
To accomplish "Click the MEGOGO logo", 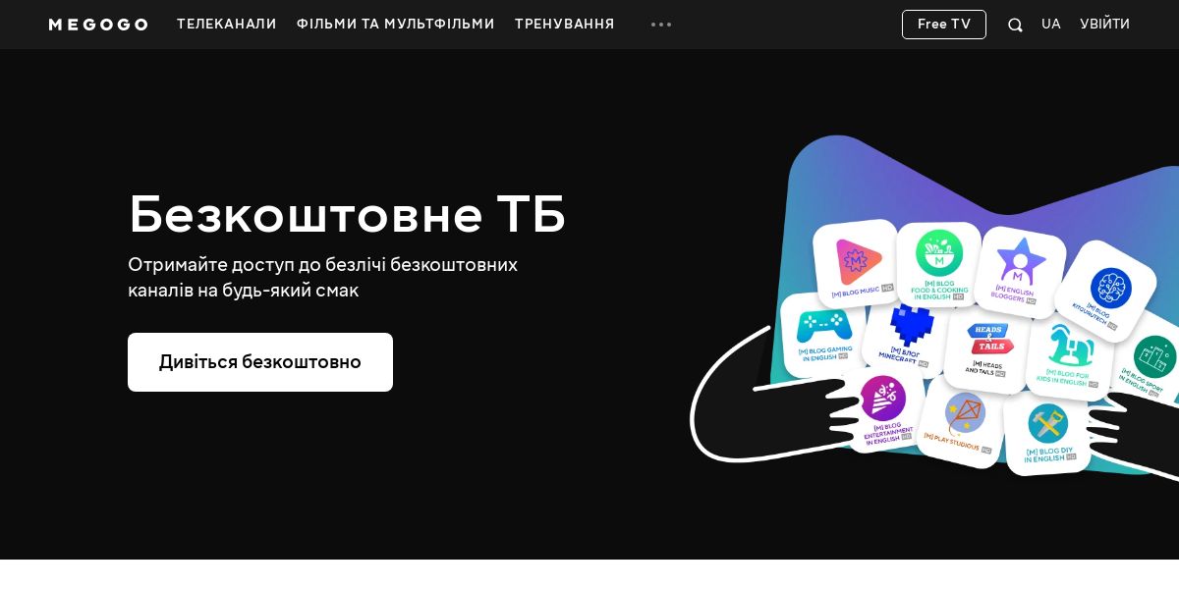I will click(x=98, y=25).
